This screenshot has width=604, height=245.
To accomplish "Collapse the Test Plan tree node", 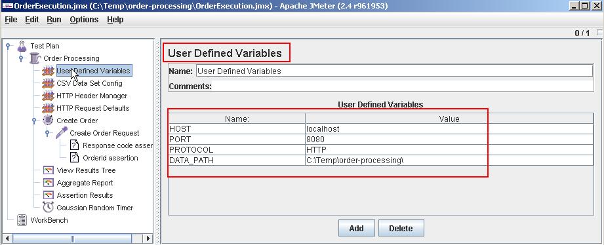I will 8,46.
